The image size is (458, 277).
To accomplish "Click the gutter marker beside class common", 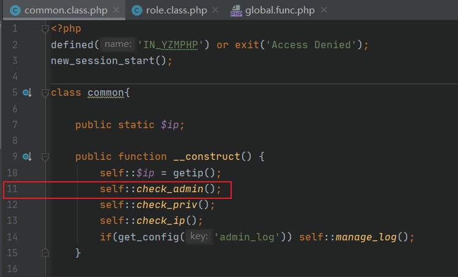I will [26, 93].
